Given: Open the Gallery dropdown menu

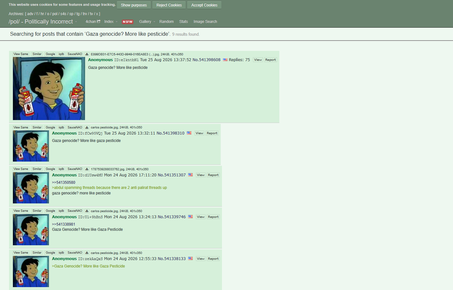Looking at the screenshot, I should point(147,22).
